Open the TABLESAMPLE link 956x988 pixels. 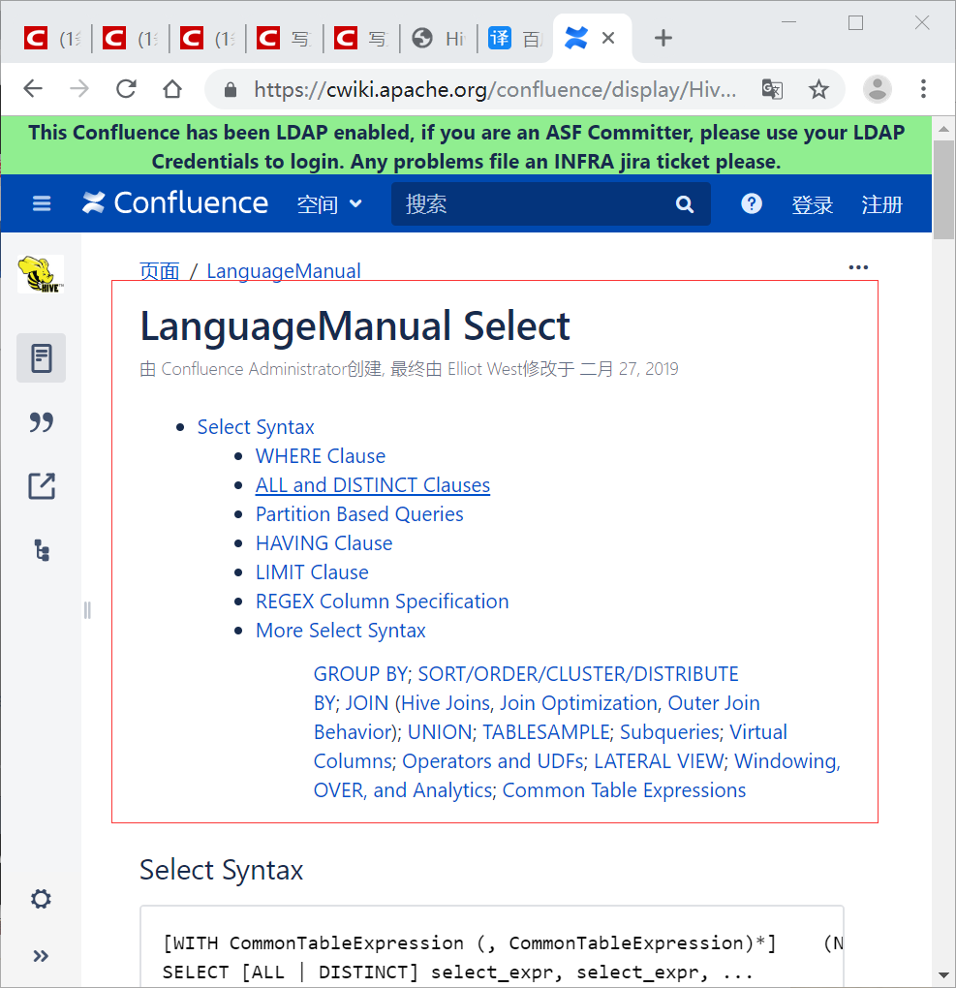(x=545, y=731)
